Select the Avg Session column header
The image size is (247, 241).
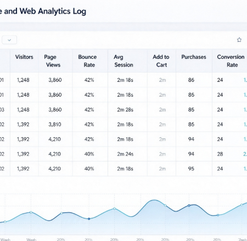[x=123, y=61]
